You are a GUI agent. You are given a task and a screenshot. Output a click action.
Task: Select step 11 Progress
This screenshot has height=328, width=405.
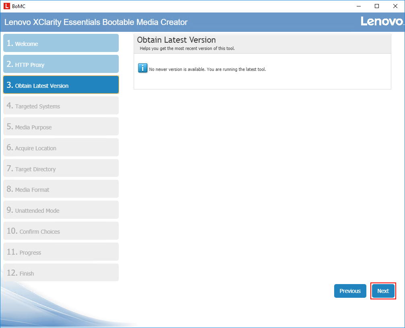61,252
